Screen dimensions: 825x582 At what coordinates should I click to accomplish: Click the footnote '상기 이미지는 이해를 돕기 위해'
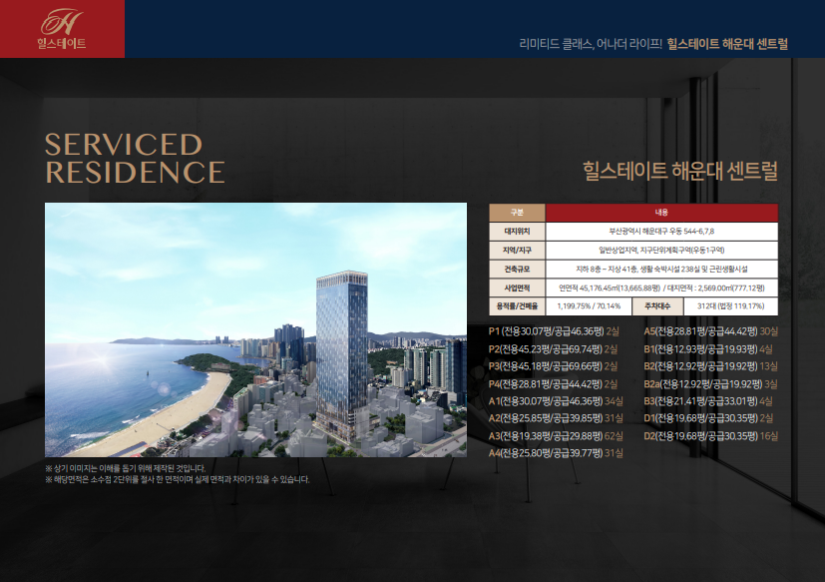126,468
